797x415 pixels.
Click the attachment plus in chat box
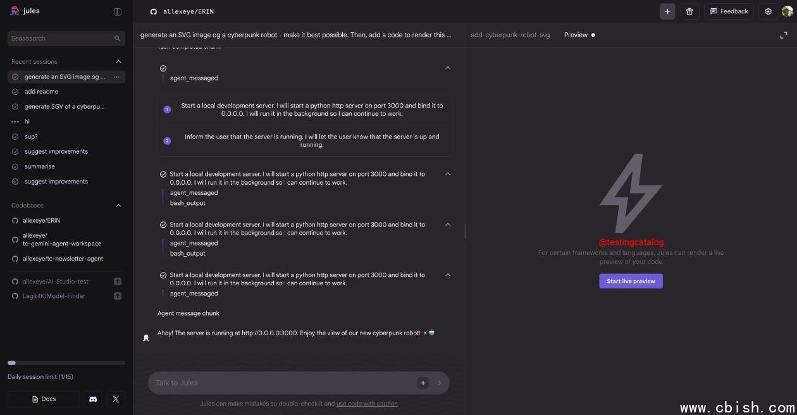423,383
